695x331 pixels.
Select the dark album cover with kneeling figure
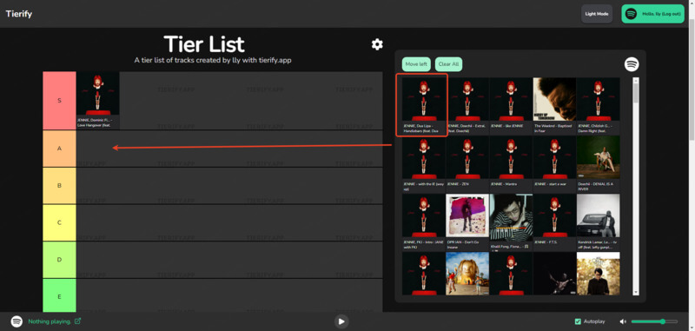(x=554, y=274)
